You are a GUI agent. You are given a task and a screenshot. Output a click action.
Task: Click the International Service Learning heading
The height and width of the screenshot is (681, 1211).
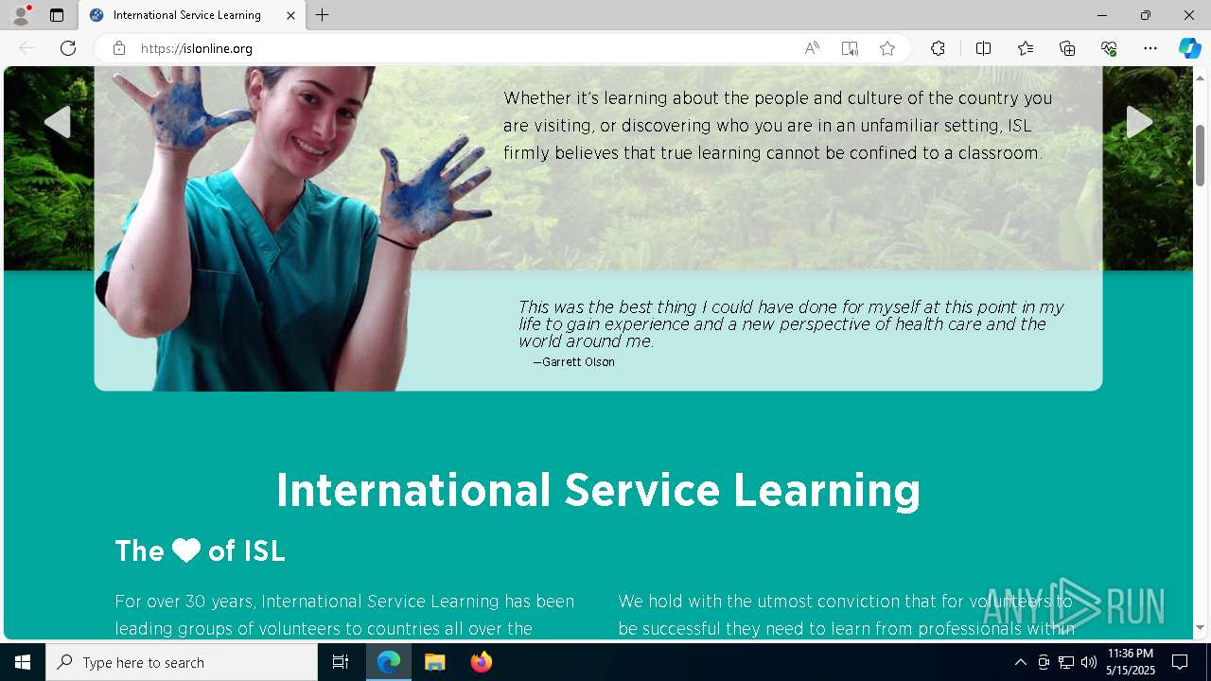coord(598,490)
